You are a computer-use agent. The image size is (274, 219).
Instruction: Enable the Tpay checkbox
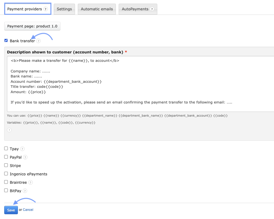(x=6, y=149)
